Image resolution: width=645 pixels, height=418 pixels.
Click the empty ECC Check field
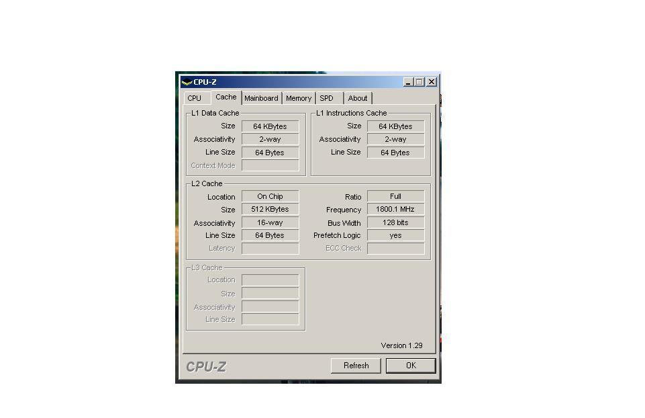click(x=396, y=249)
